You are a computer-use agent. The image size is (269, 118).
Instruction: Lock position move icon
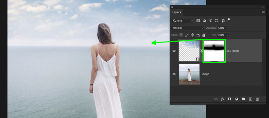coord(192,35)
